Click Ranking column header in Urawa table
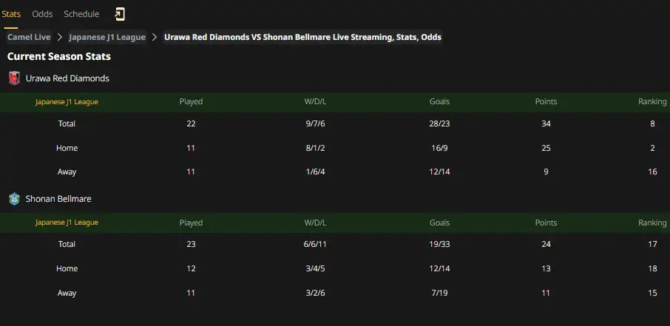 (x=652, y=102)
